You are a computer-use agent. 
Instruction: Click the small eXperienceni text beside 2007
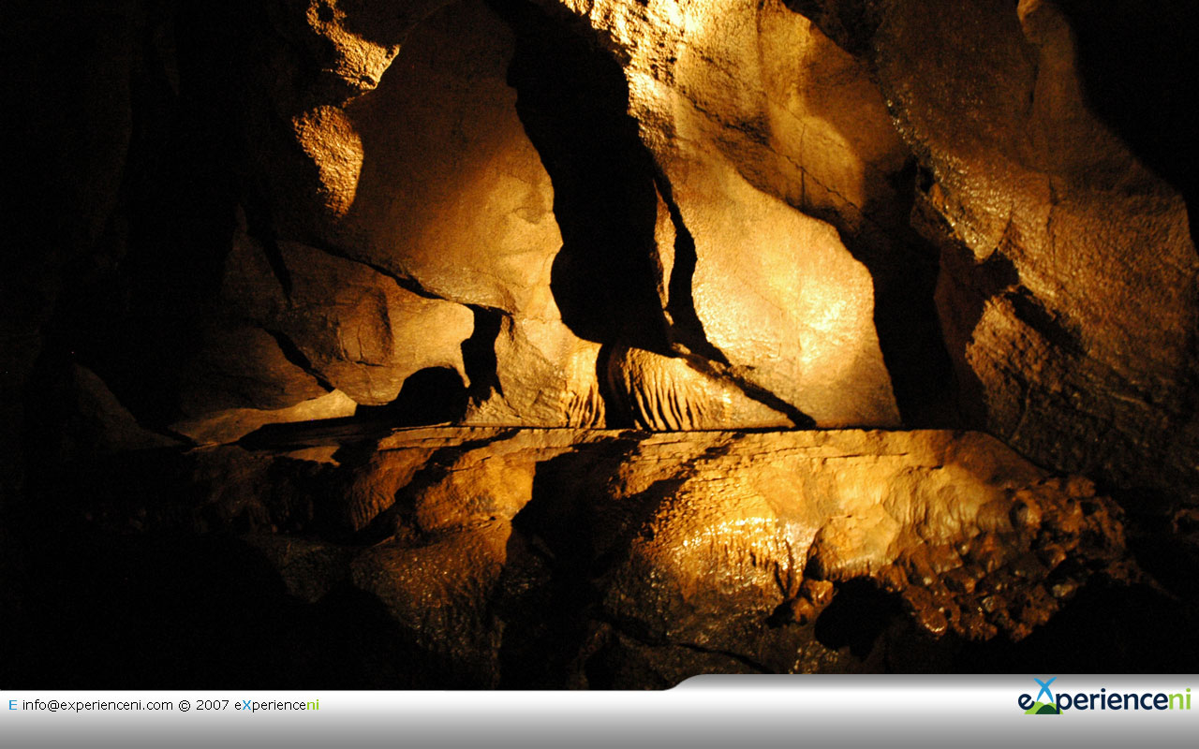pos(276,705)
